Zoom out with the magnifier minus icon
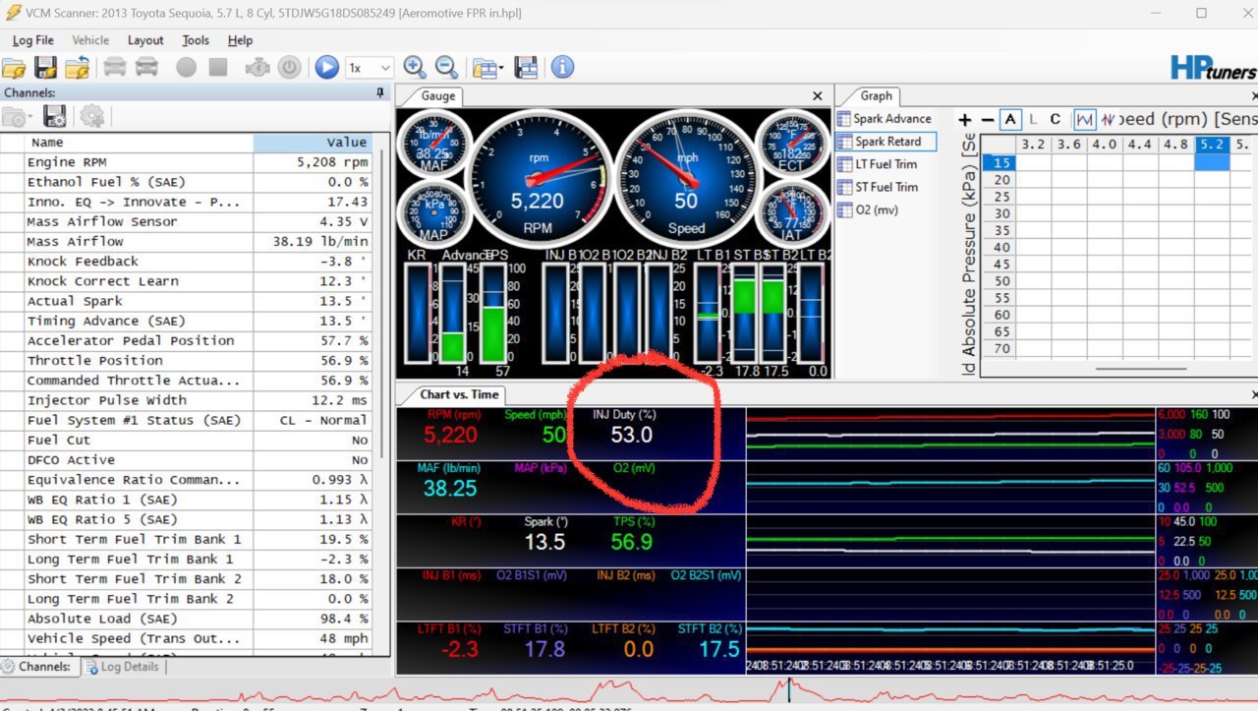Viewport: 1258px width, 711px height. (x=446, y=67)
